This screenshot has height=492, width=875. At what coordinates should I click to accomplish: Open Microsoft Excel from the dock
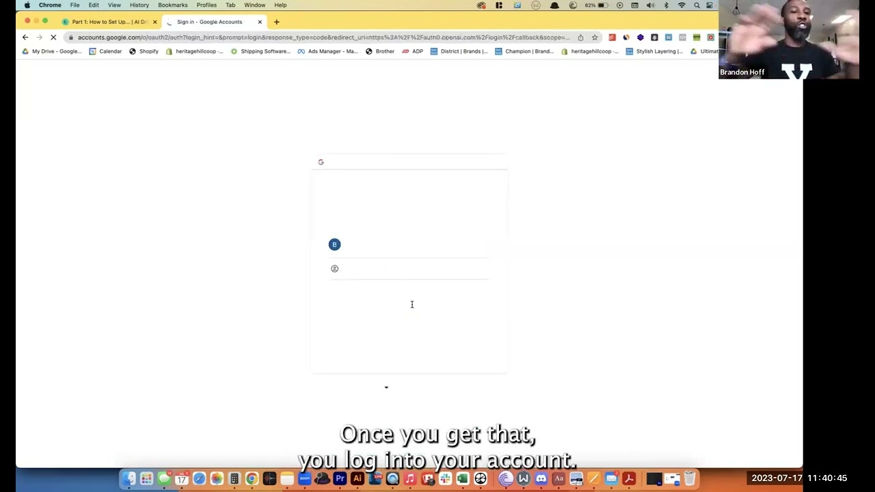pyautogui.click(x=463, y=478)
